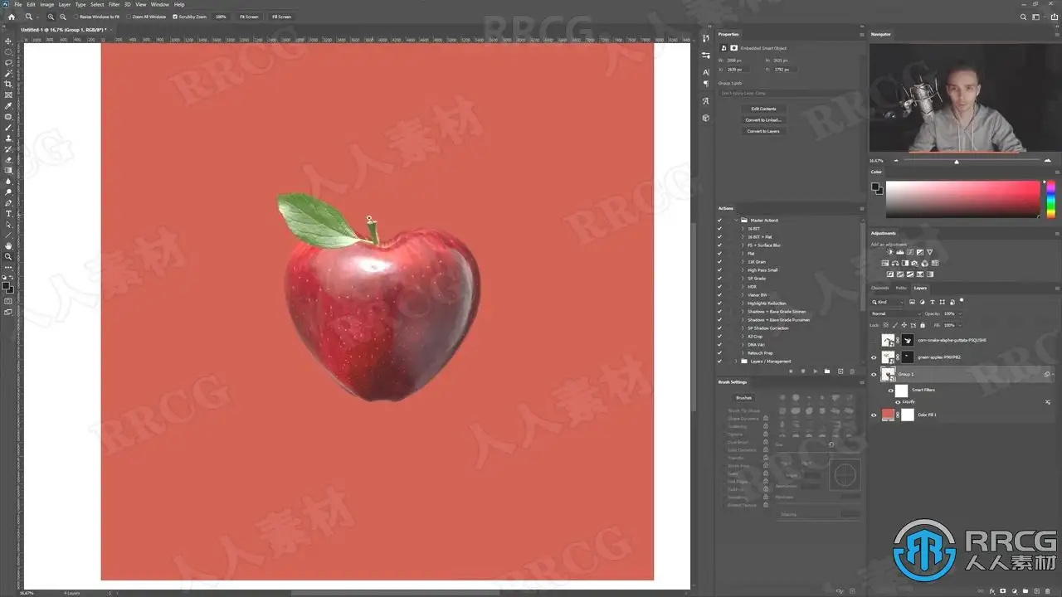Click the Convert to Linked button
Viewport: 1062px width, 597px height.
[x=763, y=120]
